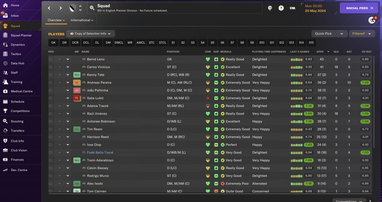Open the Filtered dropdown
Image resolution: width=382 pixels, height=202 pixels.
[362, 34]
